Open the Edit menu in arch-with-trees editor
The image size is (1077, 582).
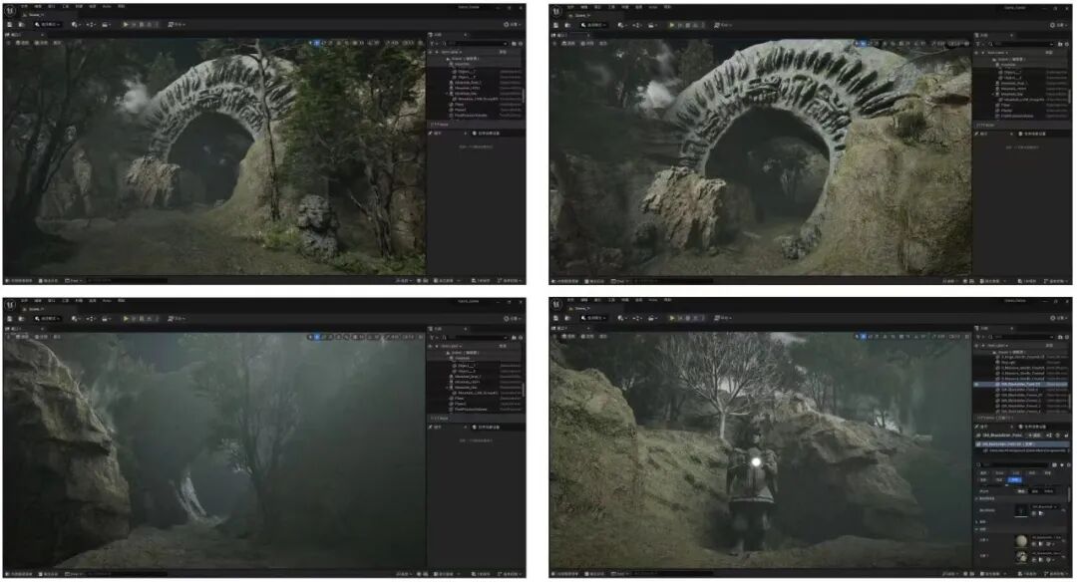(x=38, y=6)
